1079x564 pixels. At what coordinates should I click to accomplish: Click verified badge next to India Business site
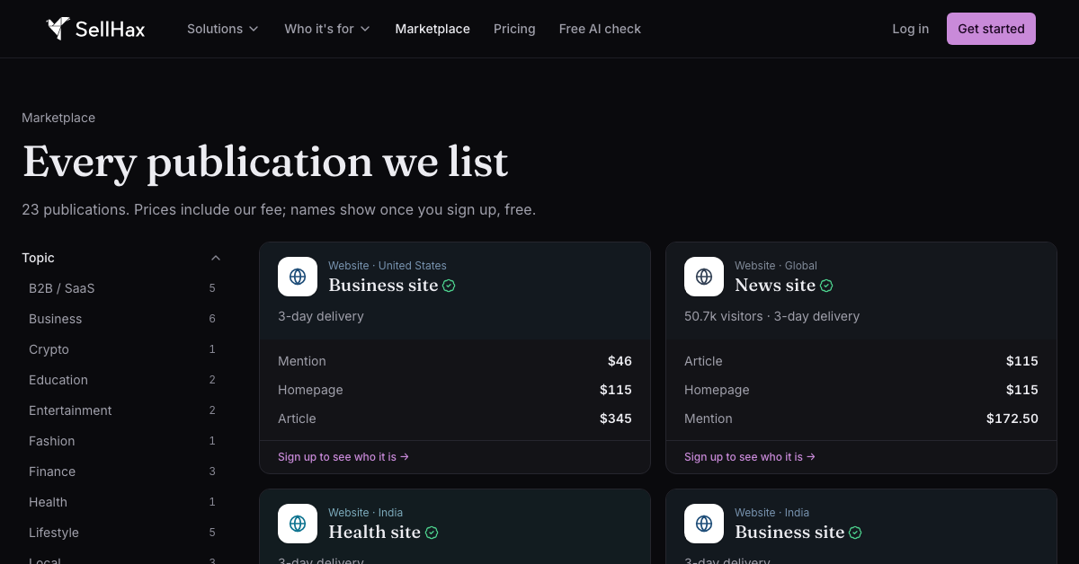(855, 533)
